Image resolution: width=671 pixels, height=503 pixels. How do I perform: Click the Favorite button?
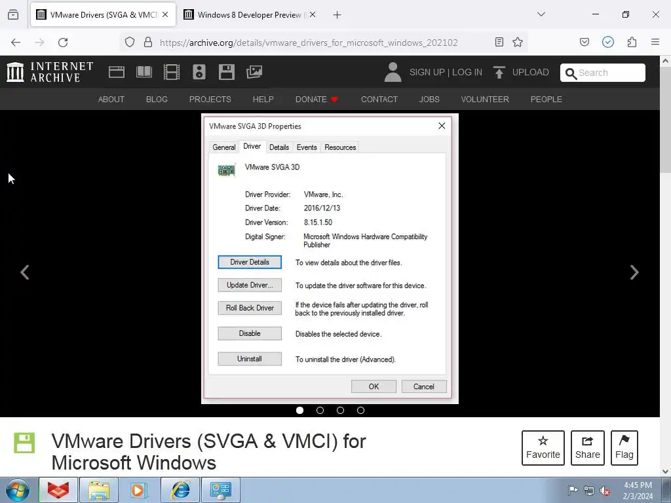click(x=543, y=448)
